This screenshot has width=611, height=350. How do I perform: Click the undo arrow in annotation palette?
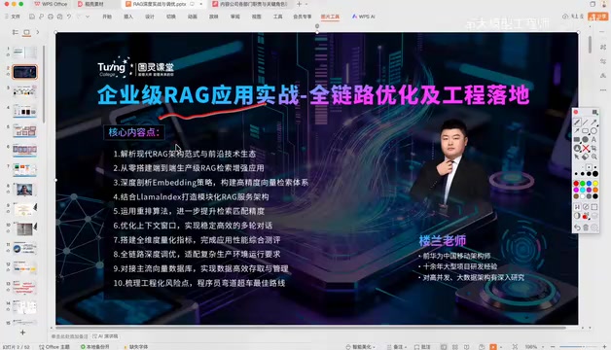point(577,227)
